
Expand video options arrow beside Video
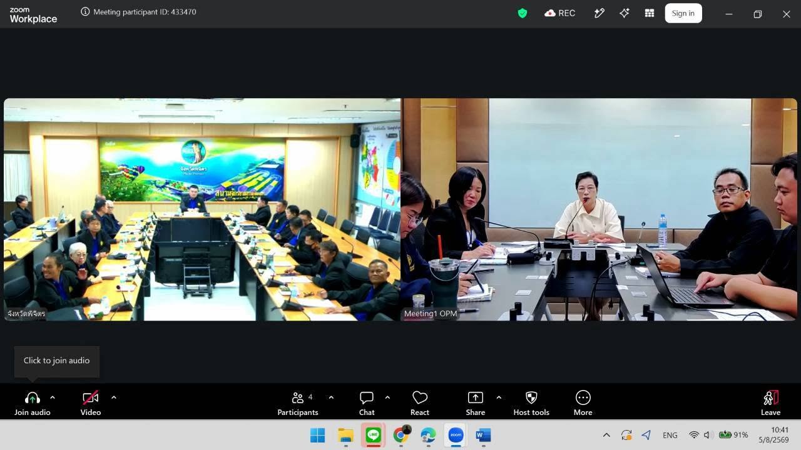tap(113, 397)
